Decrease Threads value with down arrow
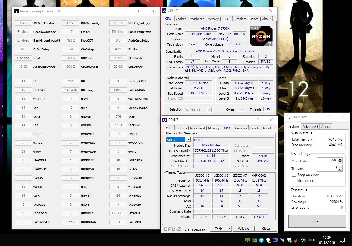This screenshot has width=352, height=246. point(340,170)
